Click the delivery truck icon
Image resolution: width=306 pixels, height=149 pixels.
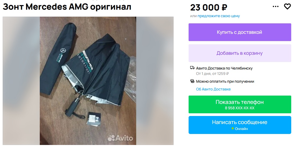tap(192, 68)
